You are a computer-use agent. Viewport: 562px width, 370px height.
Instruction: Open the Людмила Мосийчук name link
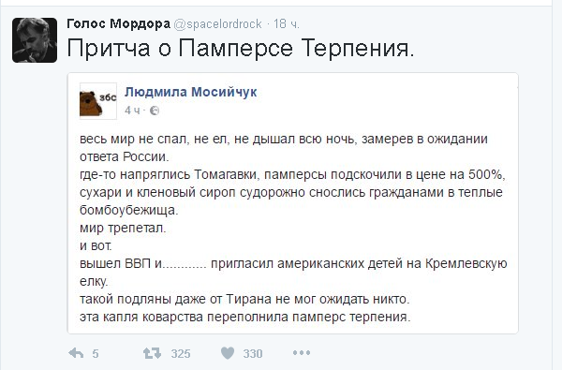point(191,92)
